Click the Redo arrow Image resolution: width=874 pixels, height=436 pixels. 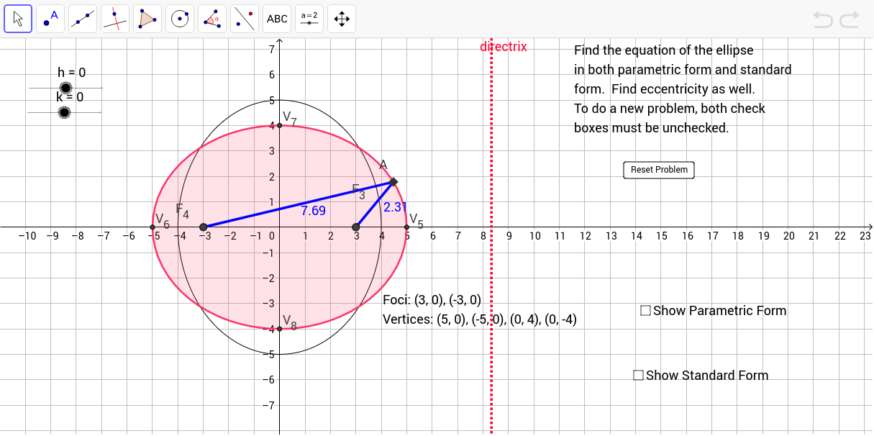tap(850, 19)
